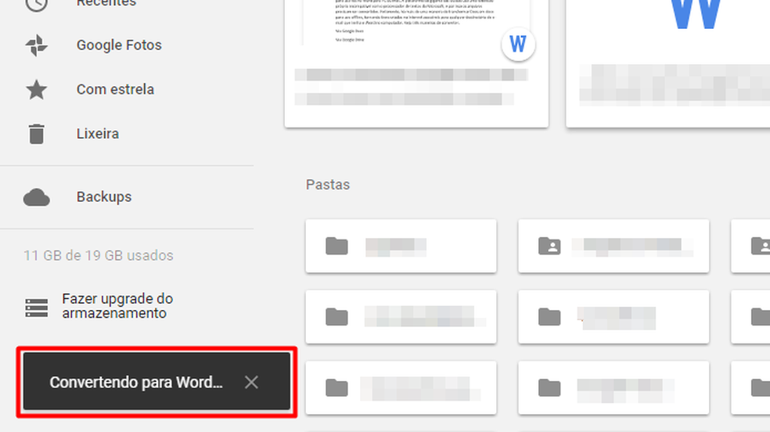Click the trash can icon

(36, 134)
